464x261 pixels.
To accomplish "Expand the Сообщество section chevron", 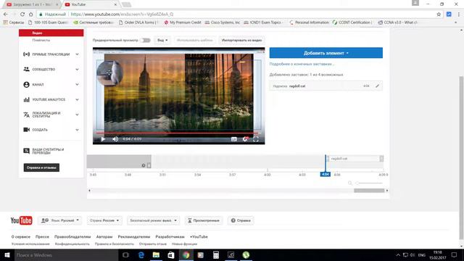I will tap(77, 70).
